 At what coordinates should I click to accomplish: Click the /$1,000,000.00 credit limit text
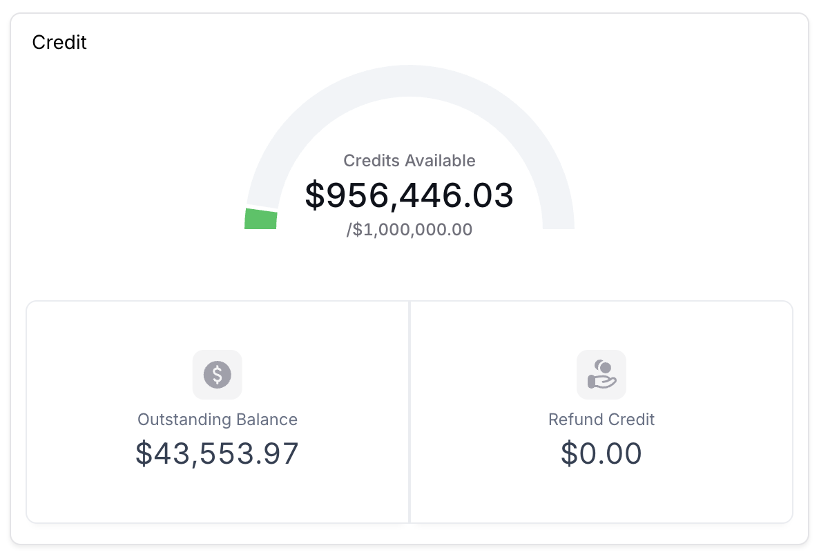409,230
